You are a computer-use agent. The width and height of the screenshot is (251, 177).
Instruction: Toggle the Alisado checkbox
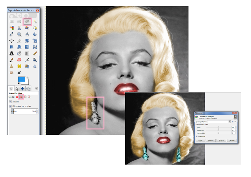click(11, 102)
